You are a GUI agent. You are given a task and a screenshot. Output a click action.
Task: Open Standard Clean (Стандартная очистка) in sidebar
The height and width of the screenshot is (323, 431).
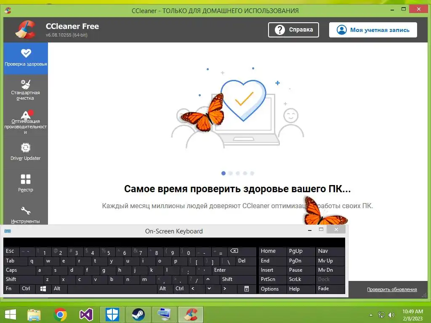pos(26,90)
